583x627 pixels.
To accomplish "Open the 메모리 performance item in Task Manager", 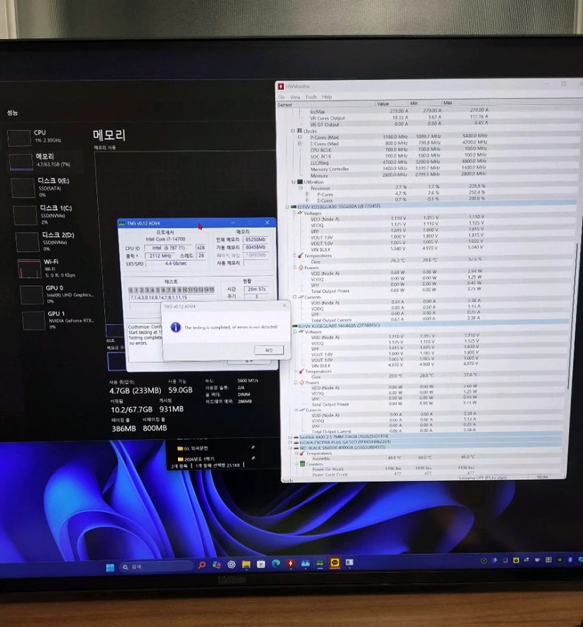I will [45, 160].
